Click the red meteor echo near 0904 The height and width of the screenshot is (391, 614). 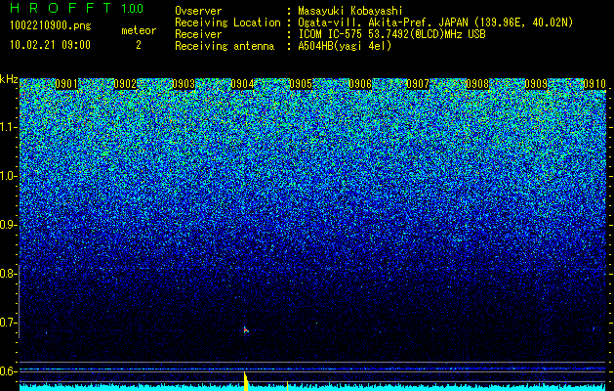pos(246,329)
